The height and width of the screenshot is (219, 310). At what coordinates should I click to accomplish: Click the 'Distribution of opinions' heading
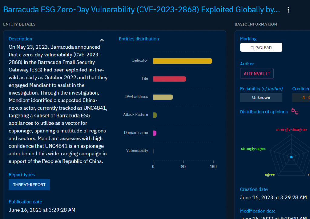point(264,112)
